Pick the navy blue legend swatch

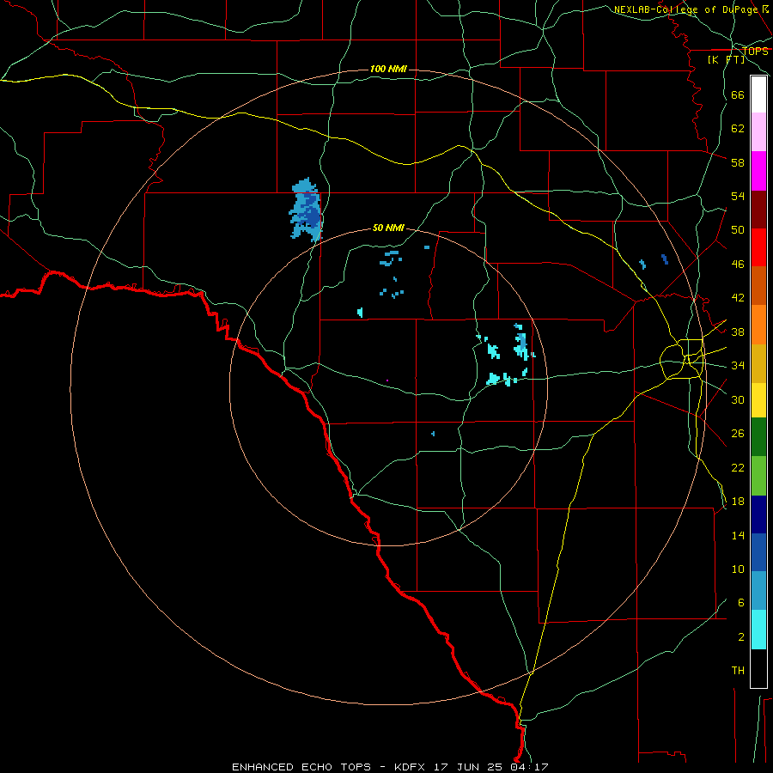pos(758,514)
